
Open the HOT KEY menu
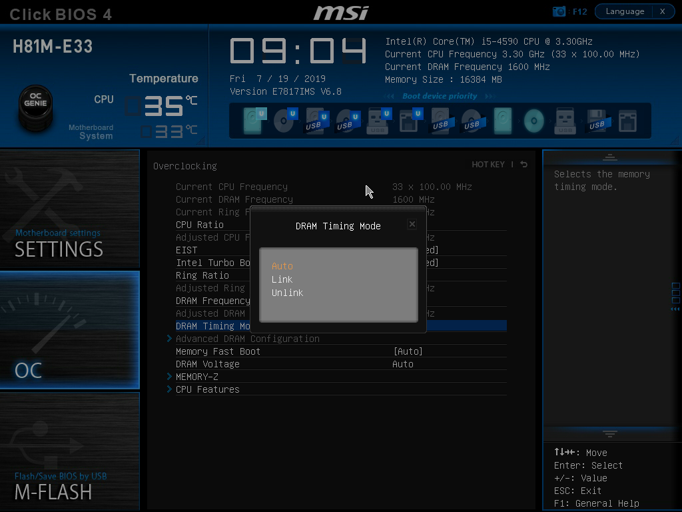[488, 164]
